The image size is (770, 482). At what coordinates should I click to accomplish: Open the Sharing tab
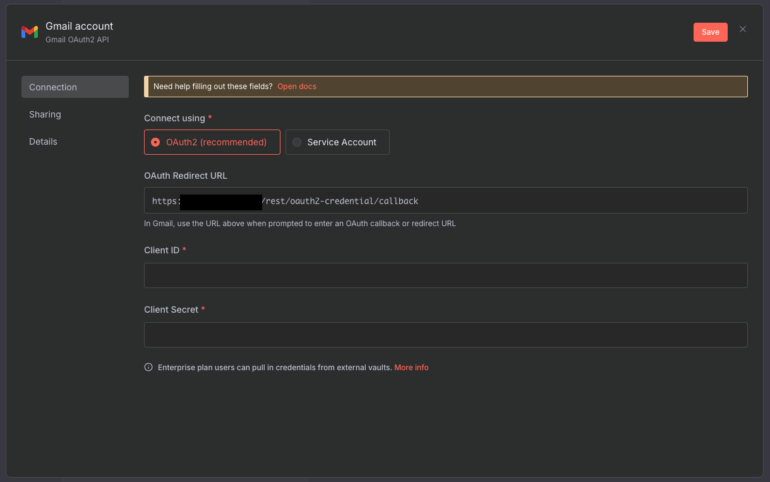point(45,114)
